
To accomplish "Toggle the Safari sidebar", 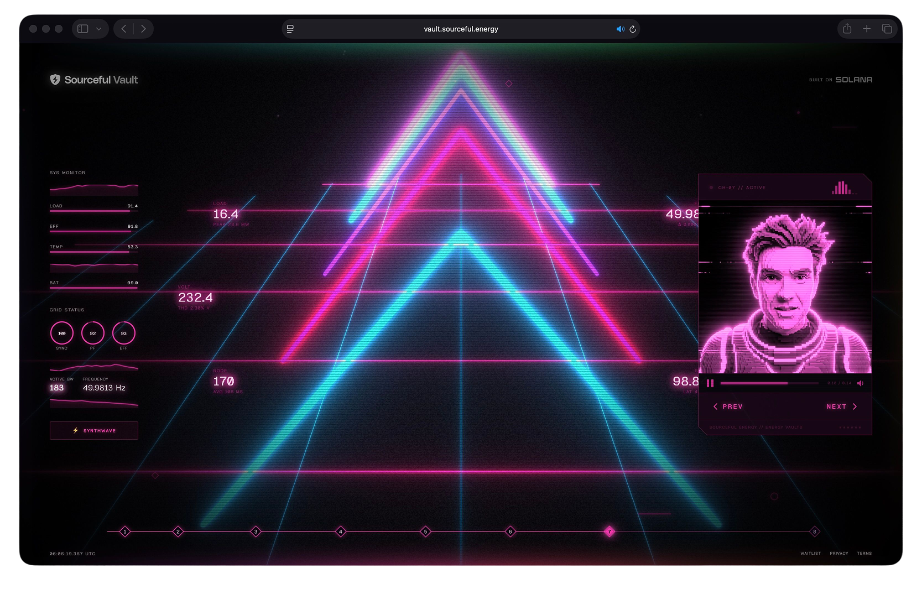I will tap(83, 29).
